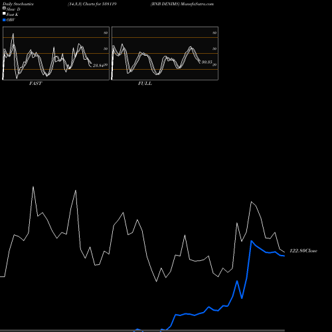Image resolution: width=332 pixels, height=332 pixels.
Task: Click the blue OBV legend swatch
Action: [4, 20]
